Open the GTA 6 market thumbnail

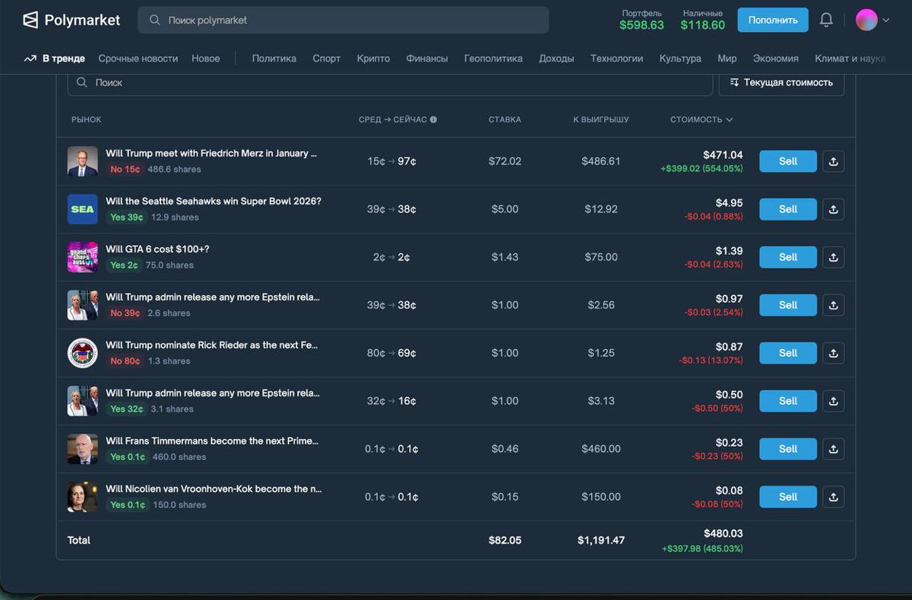(x=83, y=257)
